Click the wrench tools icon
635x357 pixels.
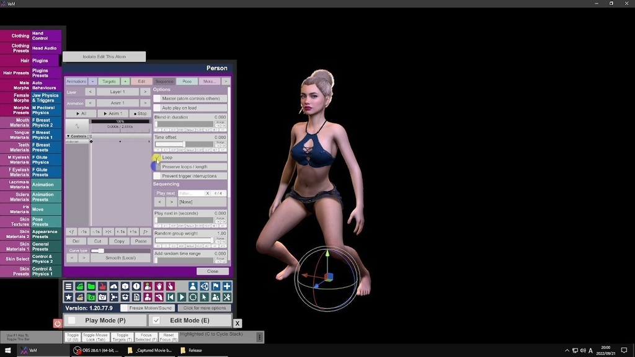[227, 296]
